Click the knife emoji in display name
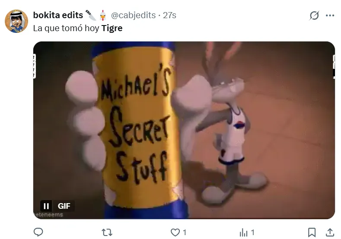 91,15
